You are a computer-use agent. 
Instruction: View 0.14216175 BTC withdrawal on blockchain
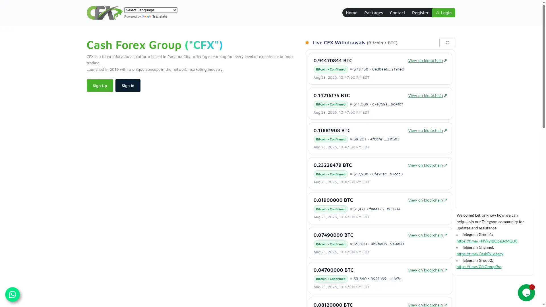427,96
